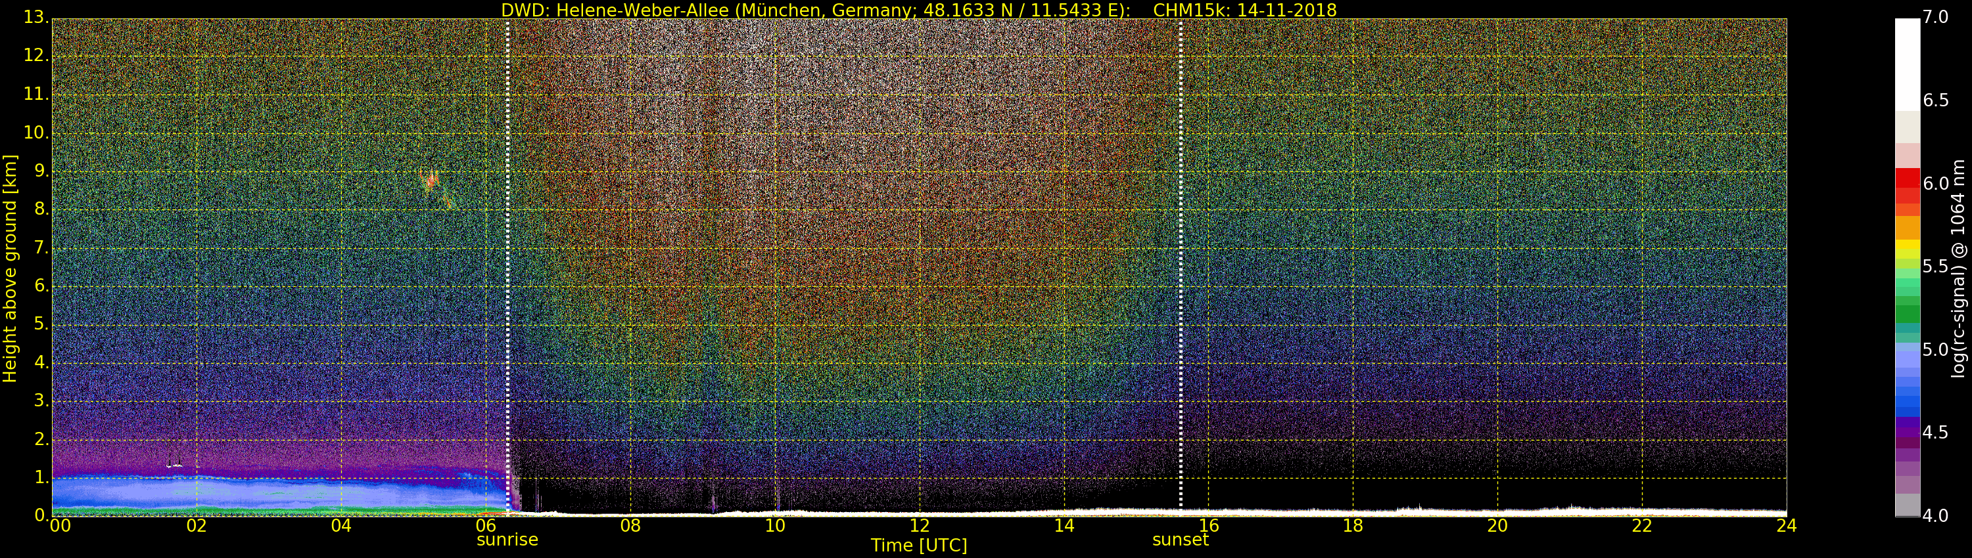Click the sunrise label below the time axis

(x=507, y=540)
